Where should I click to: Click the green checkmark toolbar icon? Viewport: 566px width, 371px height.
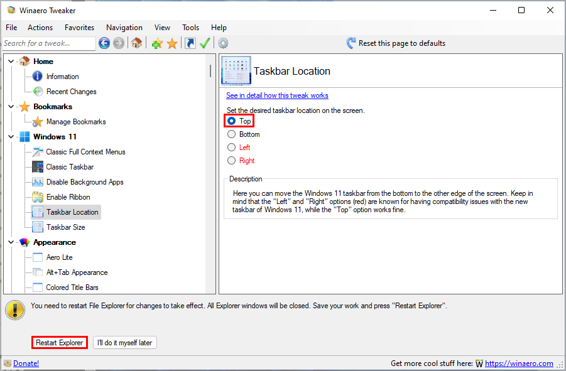205,43
